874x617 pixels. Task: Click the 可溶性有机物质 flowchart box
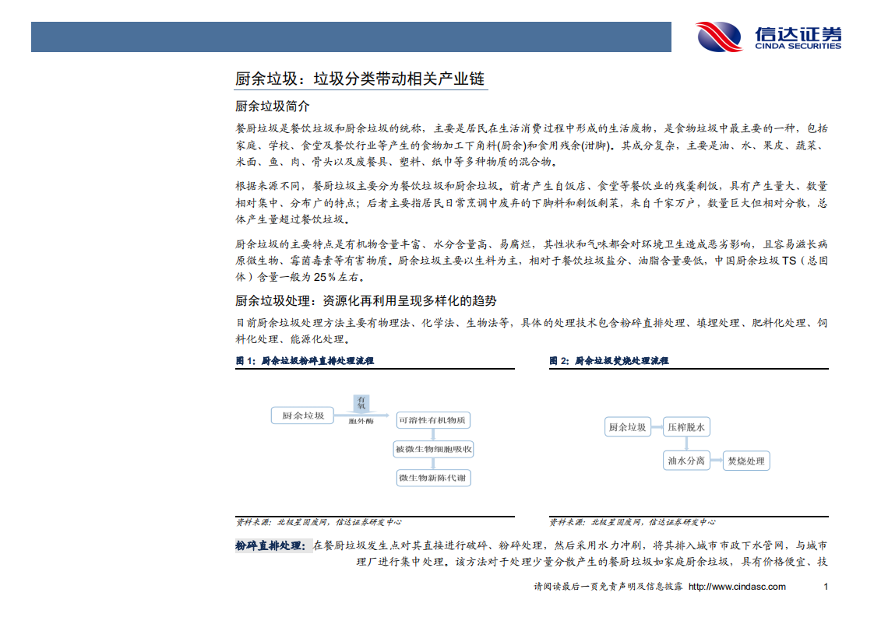coord(432,419)
